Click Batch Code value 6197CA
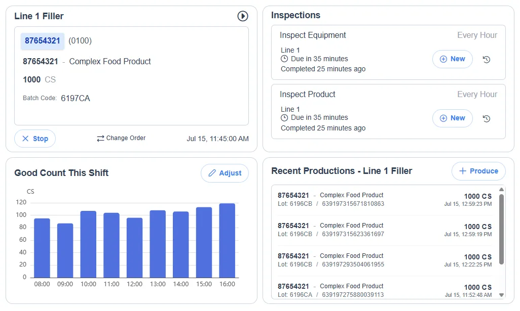Image resolution: width=520 pixels, height=311 pixels. tap(76, 98)
